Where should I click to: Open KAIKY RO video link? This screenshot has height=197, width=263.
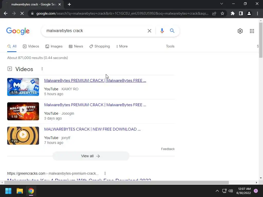tap(95, 81)
